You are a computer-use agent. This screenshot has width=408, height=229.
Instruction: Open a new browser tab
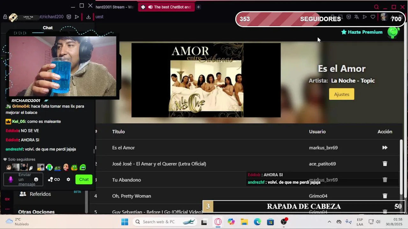(x=198, y=7)
